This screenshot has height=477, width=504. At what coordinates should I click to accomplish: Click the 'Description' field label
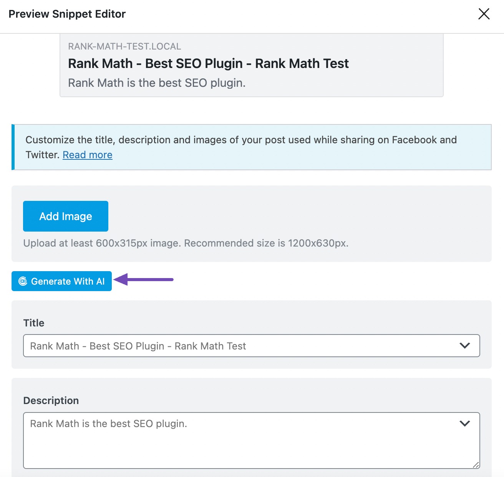pyautogui.click(x=51, y=401)
